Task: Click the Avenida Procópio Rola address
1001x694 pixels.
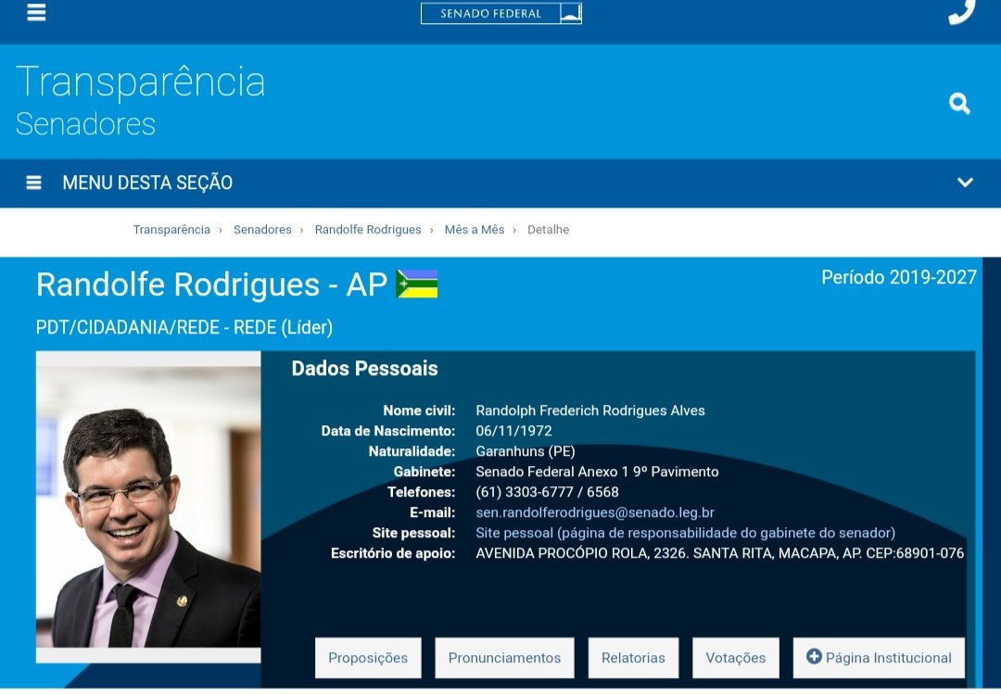Action: [719, 553]
